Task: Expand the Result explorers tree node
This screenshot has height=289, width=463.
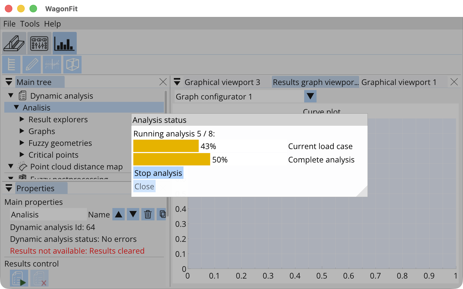Action: (22, 119)
